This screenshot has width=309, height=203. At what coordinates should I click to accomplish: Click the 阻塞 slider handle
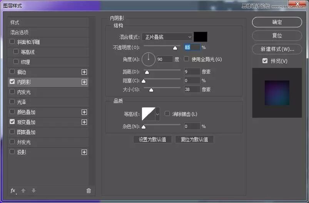point(144,81)
